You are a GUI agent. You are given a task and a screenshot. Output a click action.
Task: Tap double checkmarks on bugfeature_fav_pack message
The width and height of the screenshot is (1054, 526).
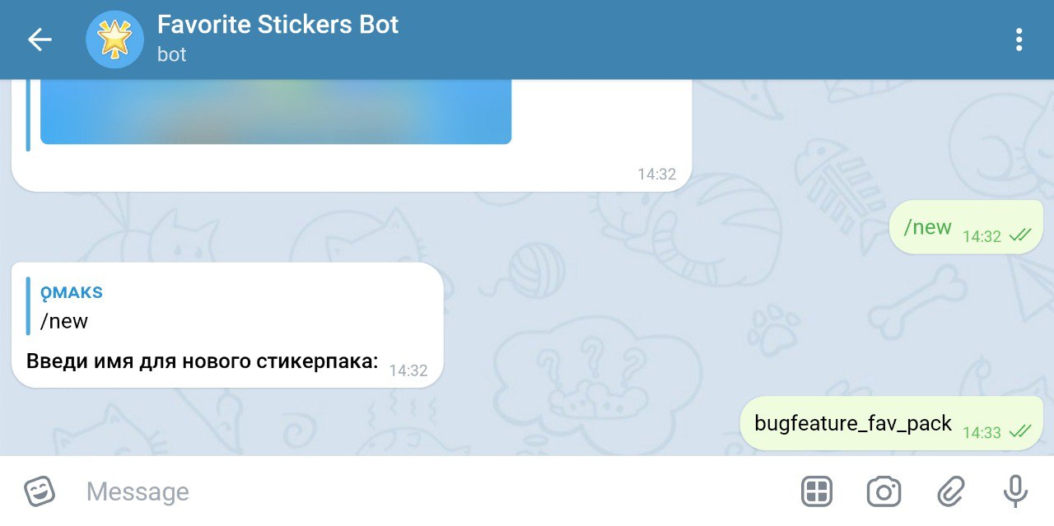pos(1019,431)
